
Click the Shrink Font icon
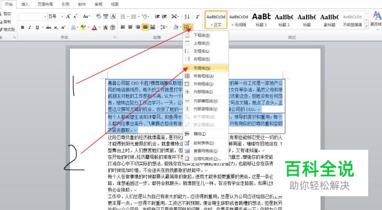(x=75, y=17)
